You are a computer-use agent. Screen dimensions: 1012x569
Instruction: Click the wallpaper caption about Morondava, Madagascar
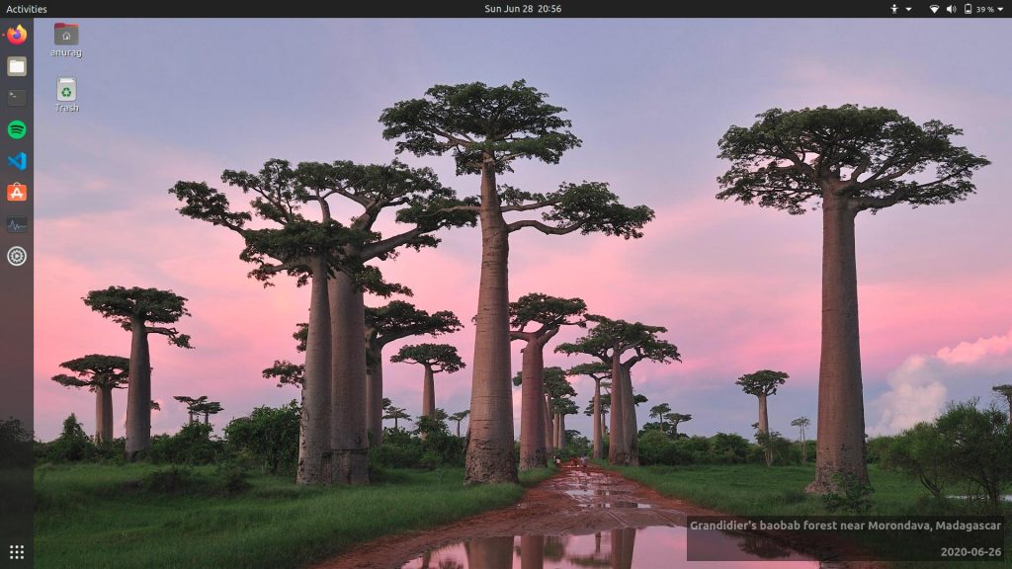[x=845, y=526]
